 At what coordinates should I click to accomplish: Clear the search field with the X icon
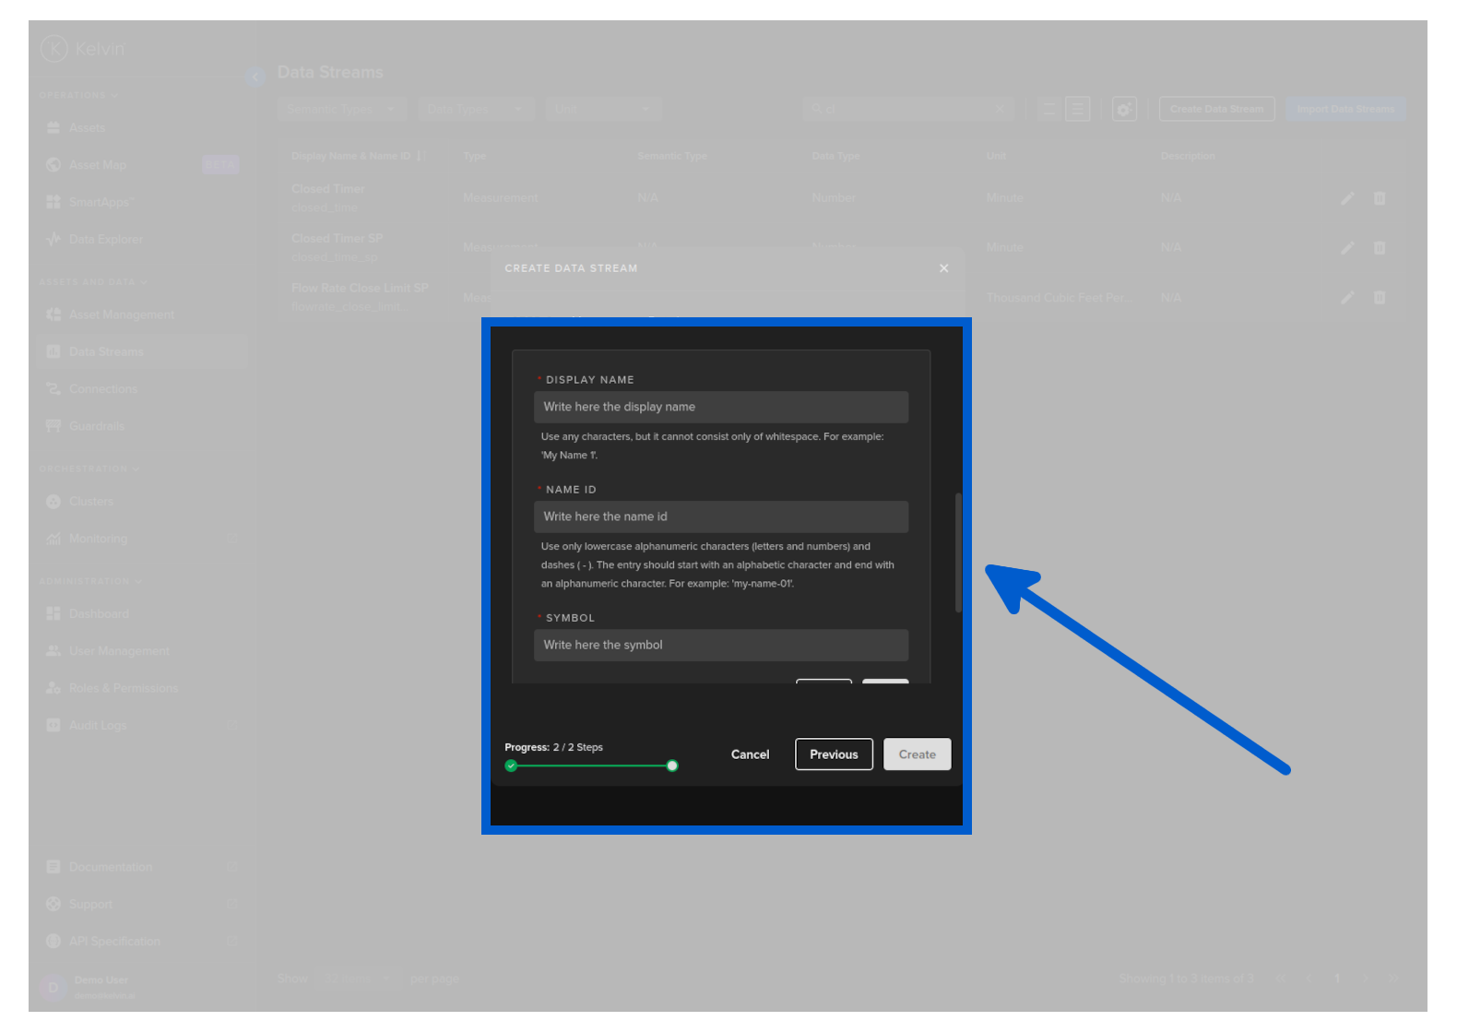pyautogui.click(x=1000, y=109)
